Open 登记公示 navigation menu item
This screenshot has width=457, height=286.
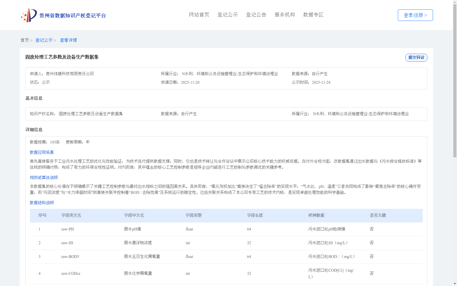click(x=228, y=15)
